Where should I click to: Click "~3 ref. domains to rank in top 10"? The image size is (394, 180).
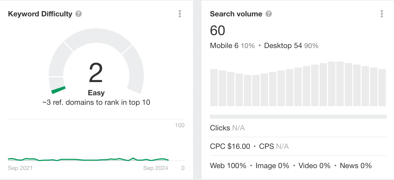(x=96, y=102)
